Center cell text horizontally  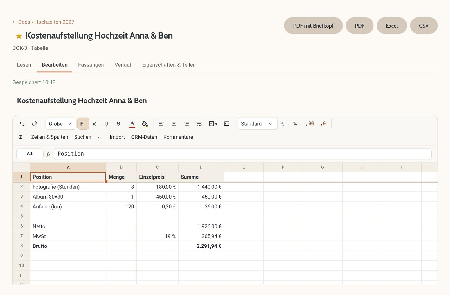click(174, 124)
